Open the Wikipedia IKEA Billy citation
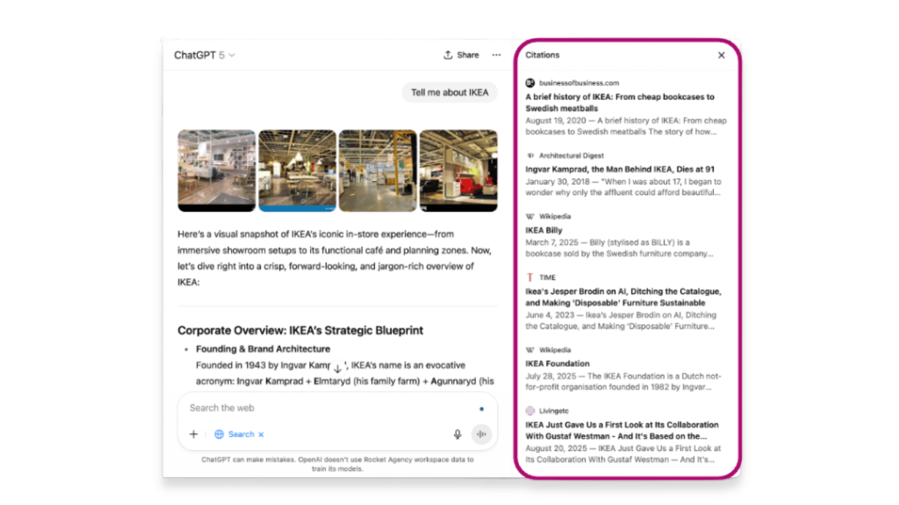The height and width of the screenshot is (505, 899). pyautogui.click(x=544, y=230)
